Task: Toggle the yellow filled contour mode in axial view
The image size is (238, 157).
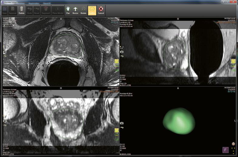Action: [x=117, y=61]
